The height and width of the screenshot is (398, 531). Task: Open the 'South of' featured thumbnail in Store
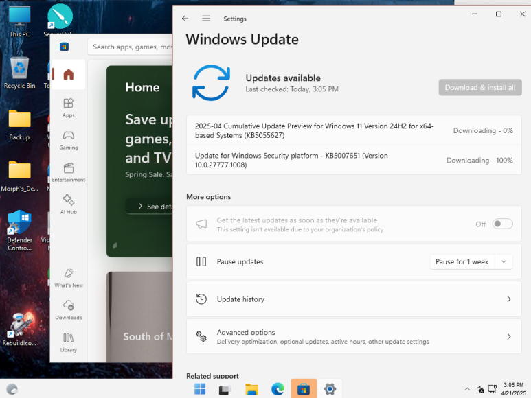click(139, 317)
